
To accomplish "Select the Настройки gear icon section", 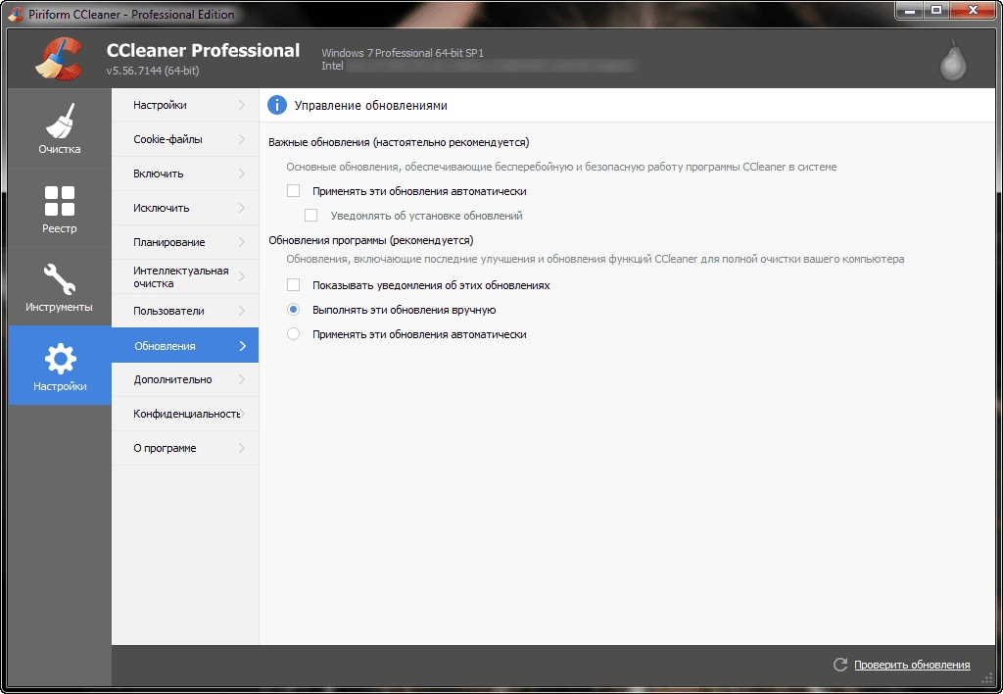I will pyautogui.click(x=60, y=366).
